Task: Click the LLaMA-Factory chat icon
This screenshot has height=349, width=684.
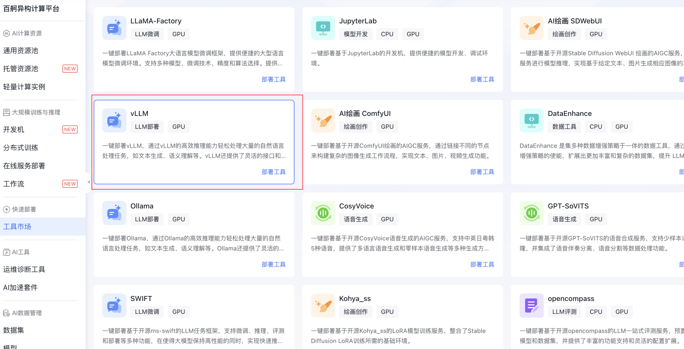Action: (114, 28)
